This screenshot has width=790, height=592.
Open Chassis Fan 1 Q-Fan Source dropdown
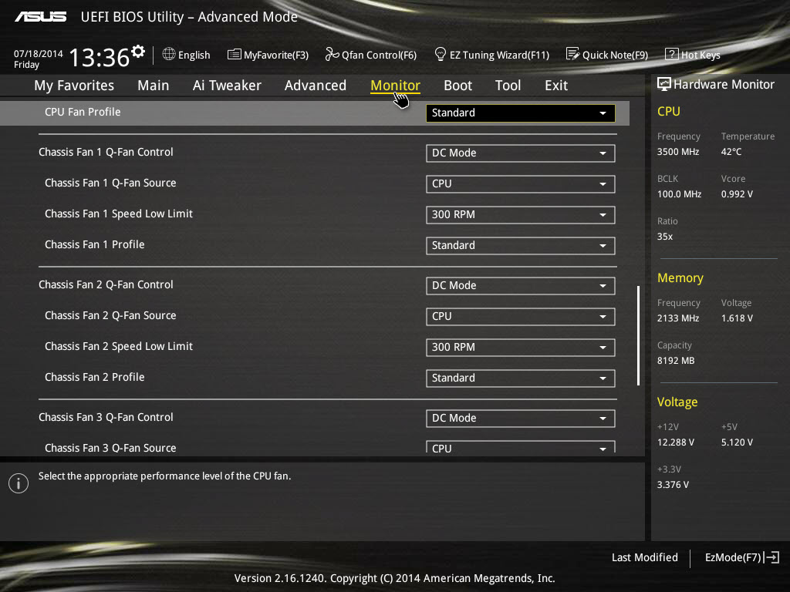(x=521, y=183)
